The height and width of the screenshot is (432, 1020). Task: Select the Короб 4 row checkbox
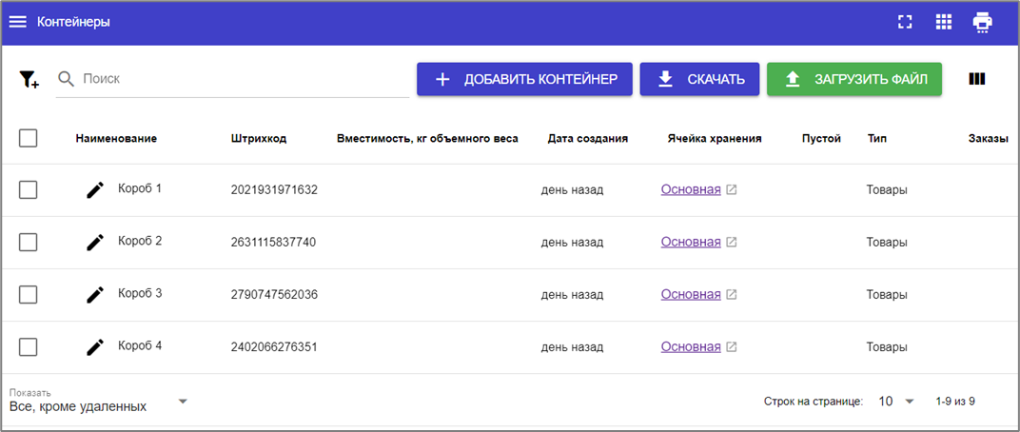[29, 347]
